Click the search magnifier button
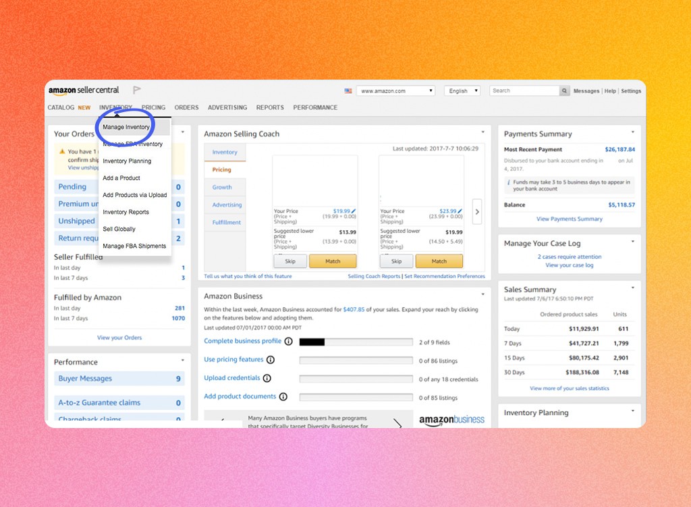This screenshot has height=507, width=691. pyautogui.click(x=565, y=91)
